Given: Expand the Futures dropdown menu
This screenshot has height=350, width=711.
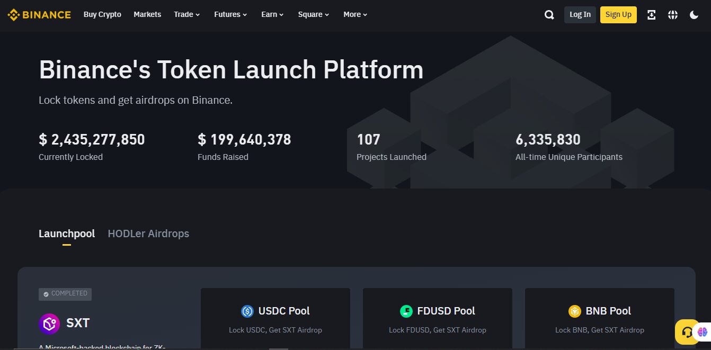Looking at the screenshot, I should point(230,14).
